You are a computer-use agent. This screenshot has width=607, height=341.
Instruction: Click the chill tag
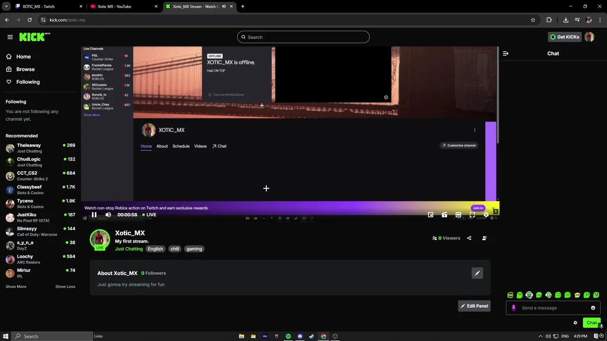point(175,249)
